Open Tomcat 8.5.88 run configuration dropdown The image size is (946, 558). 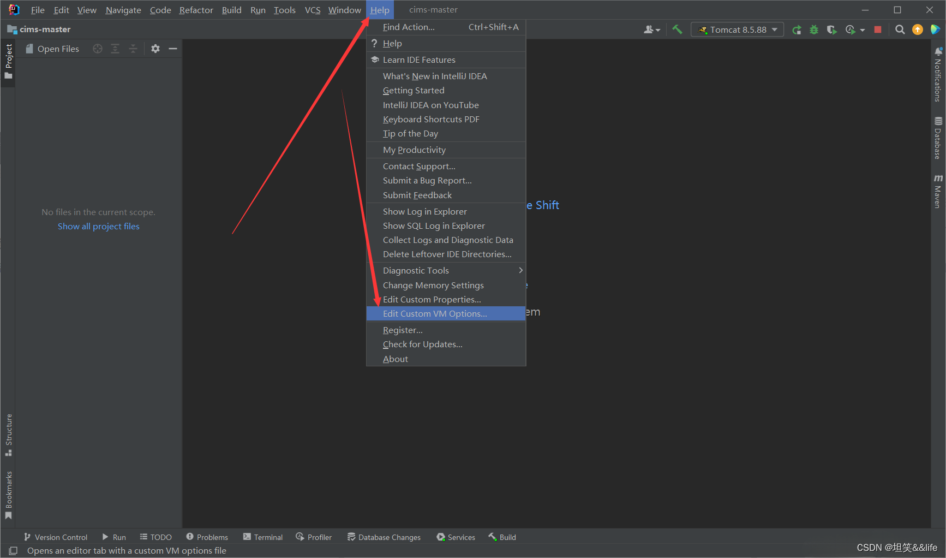tap(738, 29)
